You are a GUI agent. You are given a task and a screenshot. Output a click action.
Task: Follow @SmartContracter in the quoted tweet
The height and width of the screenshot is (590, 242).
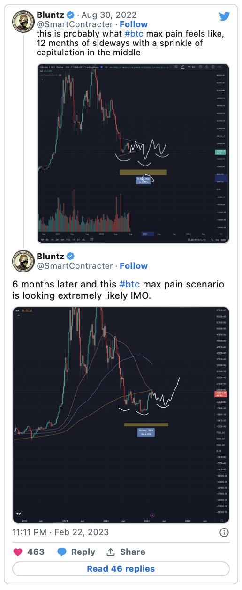point(134,24)
